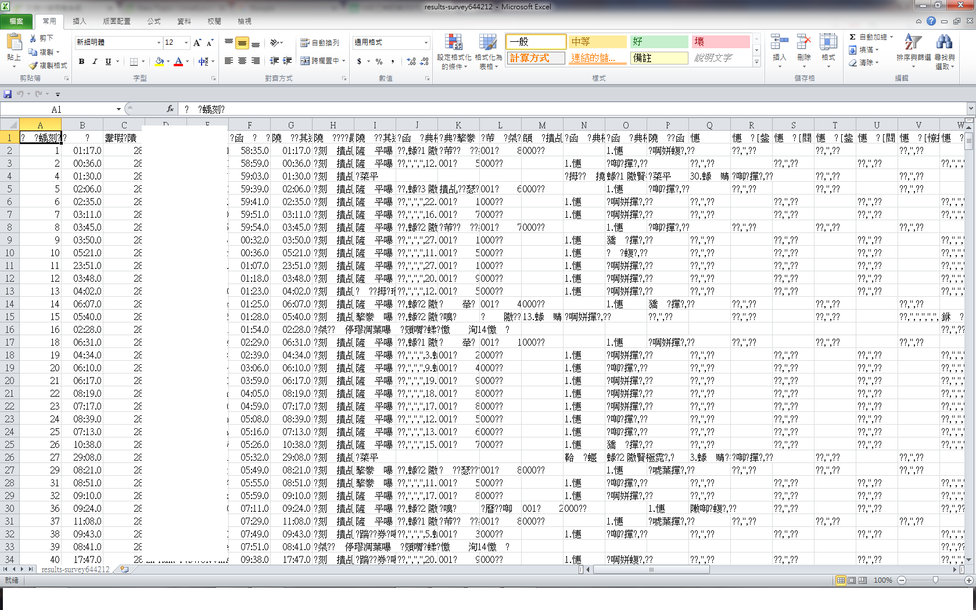The height and width of the screenshot is (610, 976).
Task: Toggle italic formatting
Action: (95, 62)
